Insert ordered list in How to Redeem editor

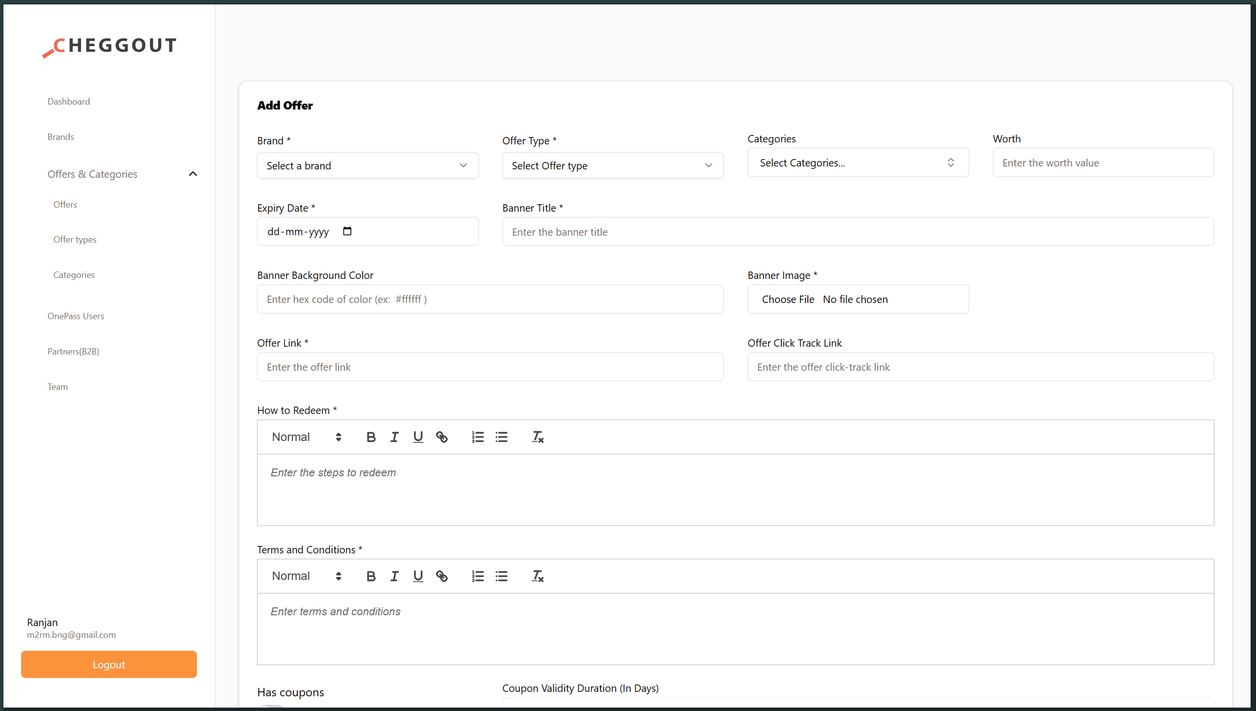[x=478, y=437]
